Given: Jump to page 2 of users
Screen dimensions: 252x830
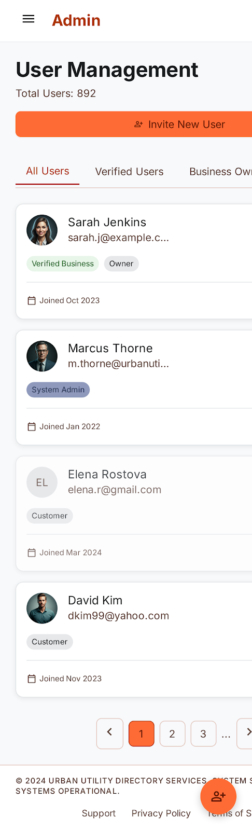Looking at the screenshot, I should tap(172, 734).
